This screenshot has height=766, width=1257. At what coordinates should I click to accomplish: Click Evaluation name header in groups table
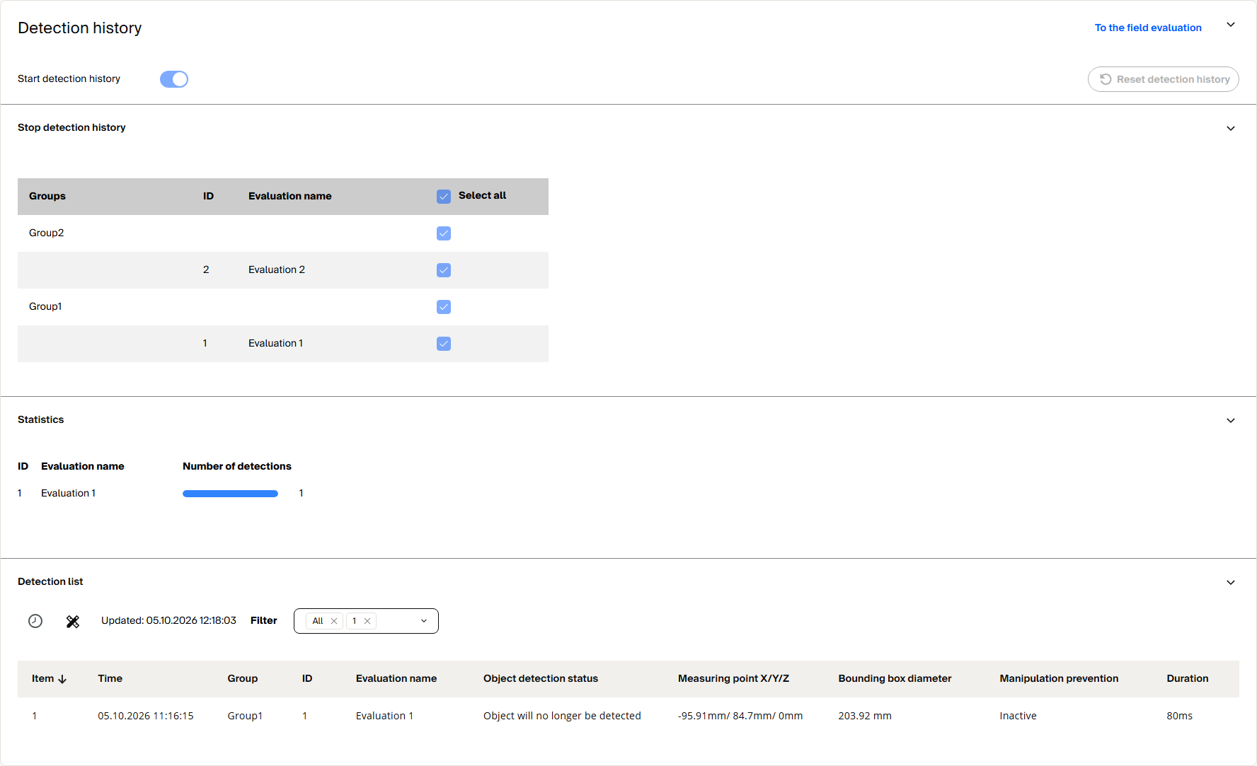click(289, 196)
